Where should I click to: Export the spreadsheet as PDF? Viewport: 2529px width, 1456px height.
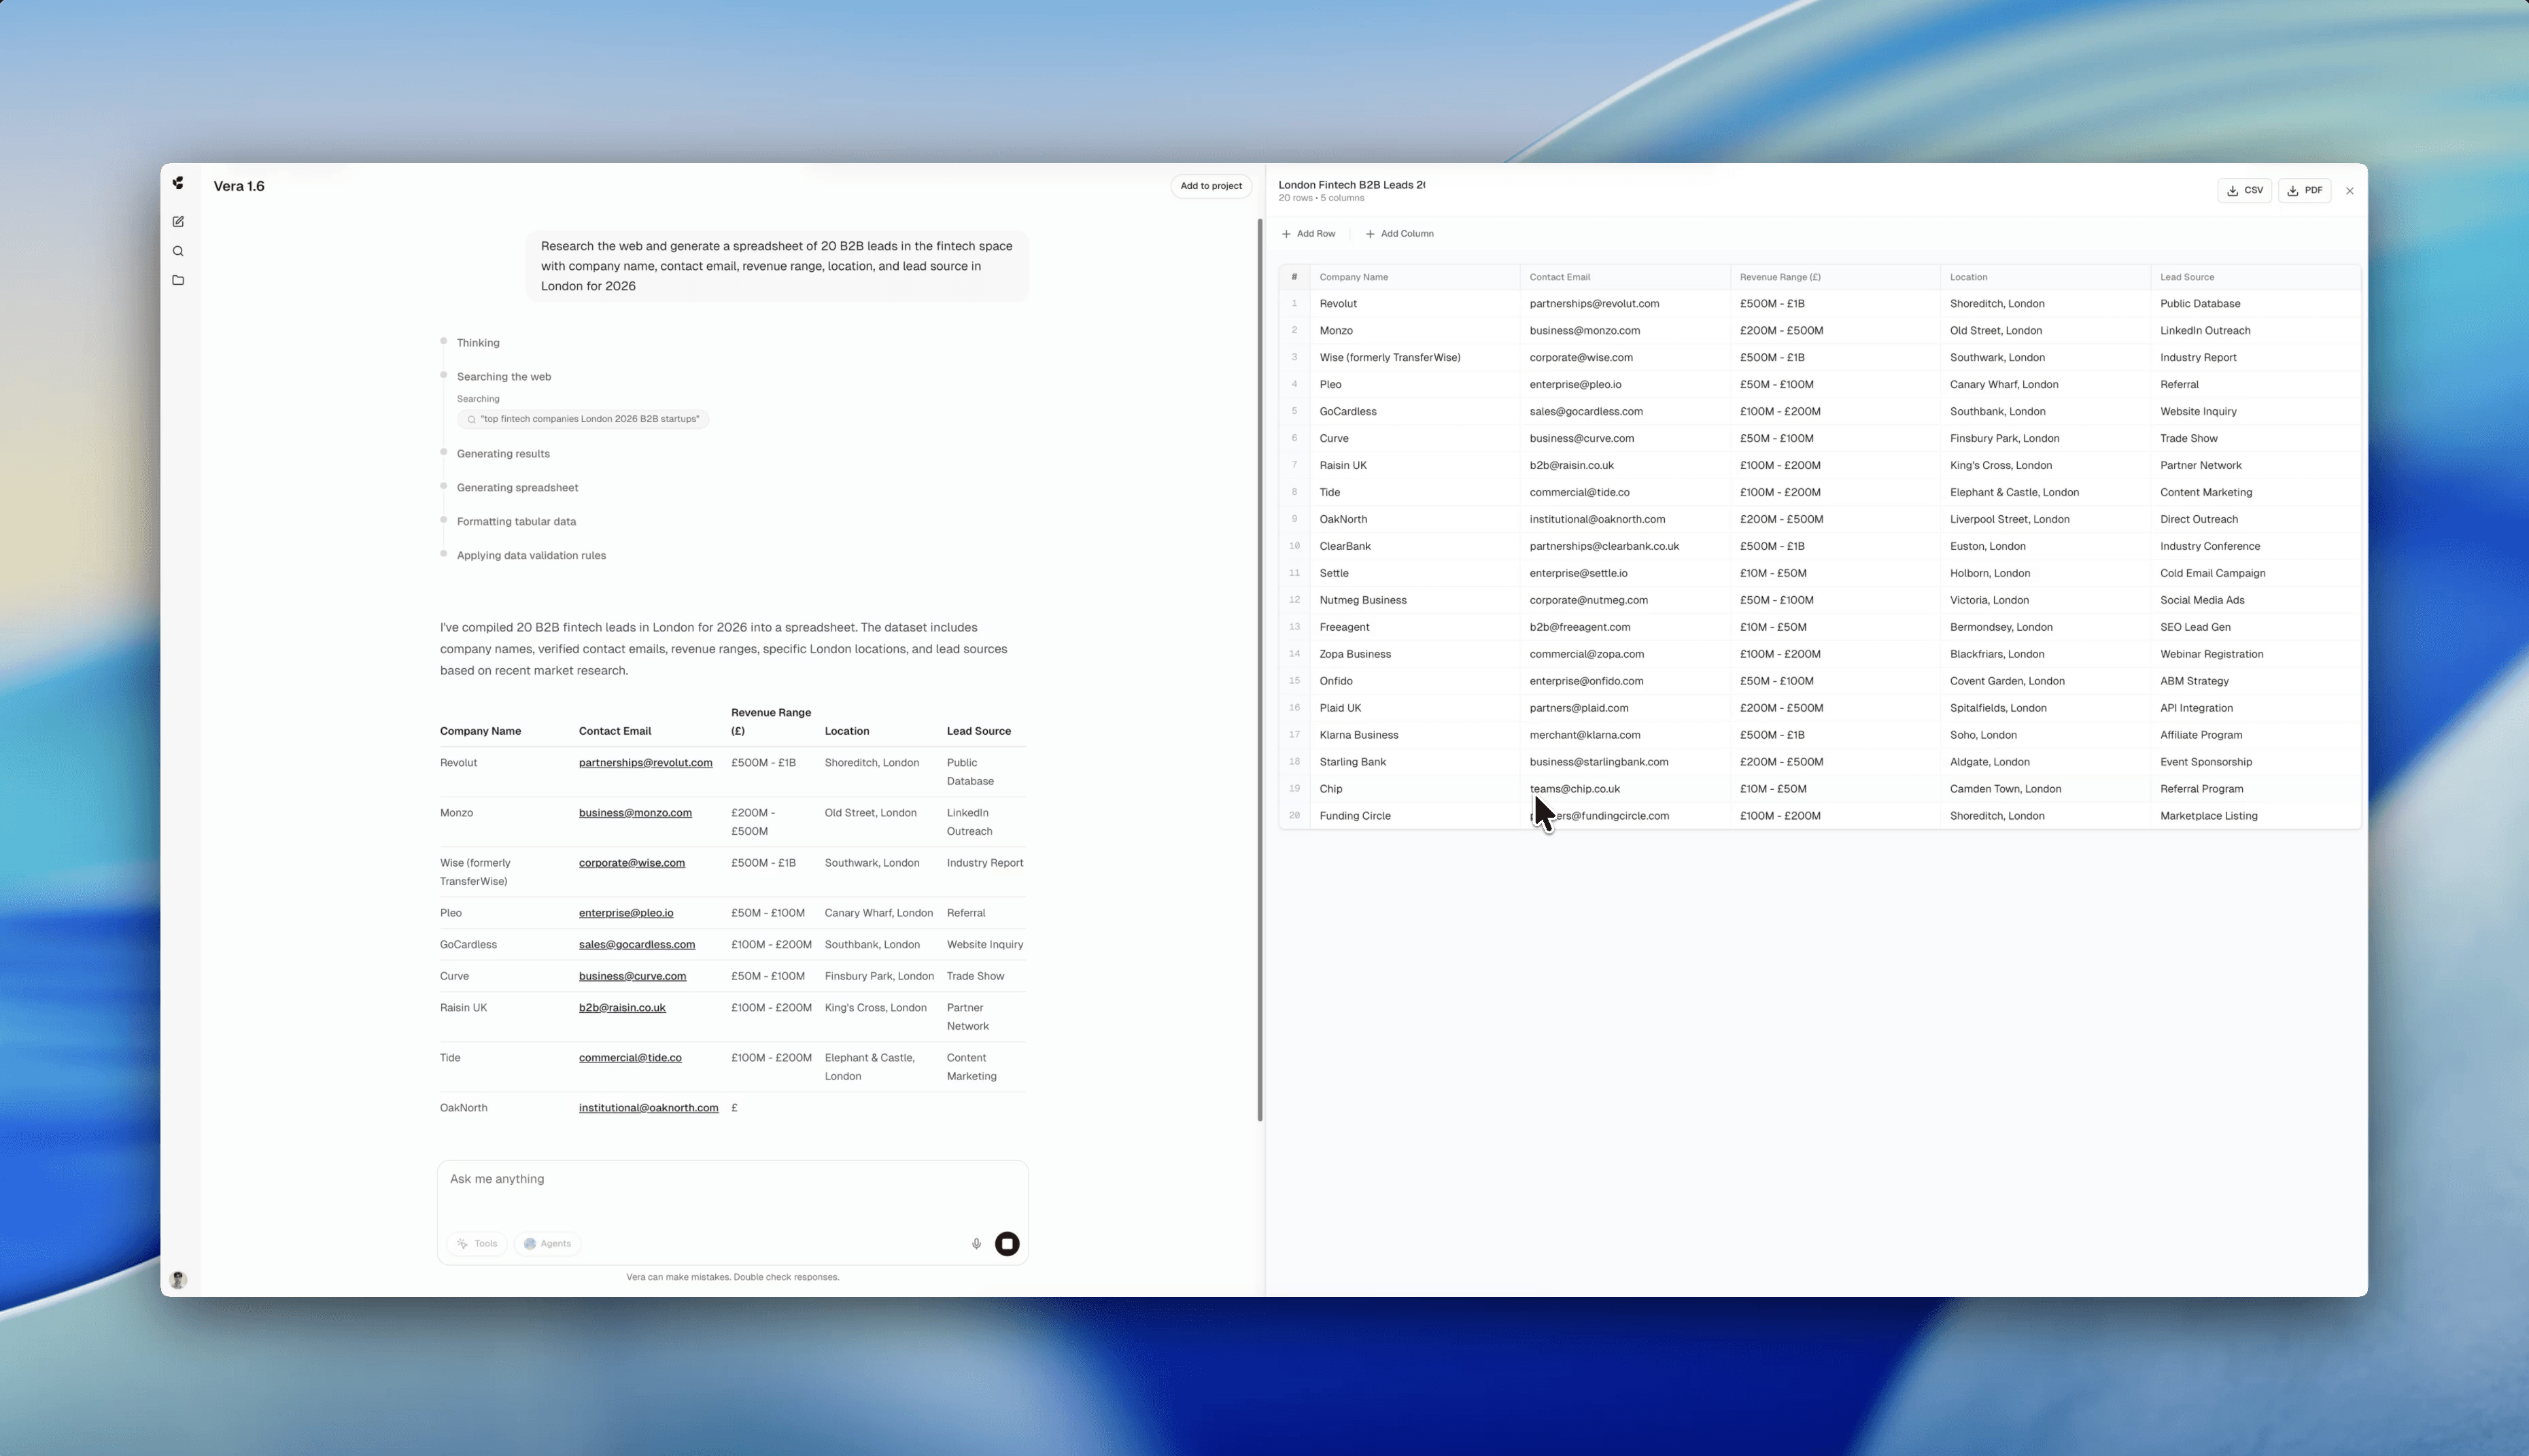pyautogui.click(x=2305, y=190)
